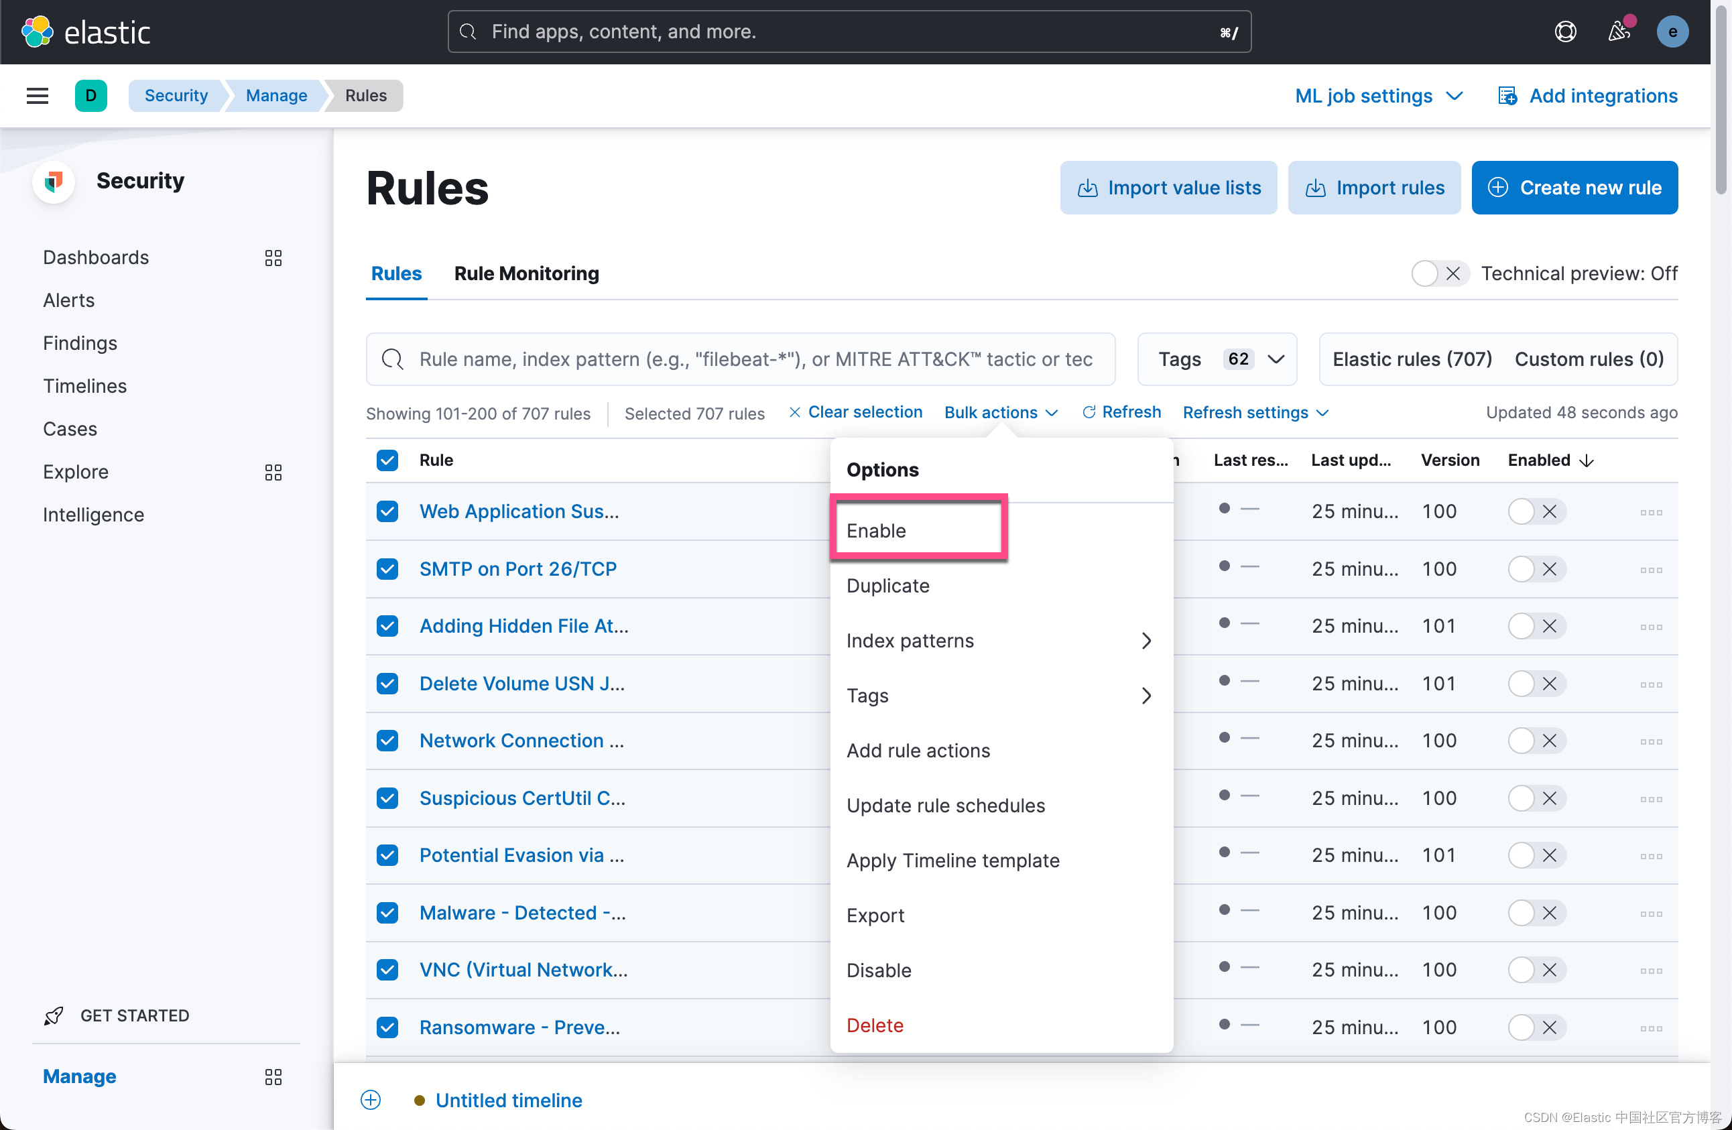Open row actions for Web Application Sus... rule
1732x1130 pixels.
click(1650, 512)
